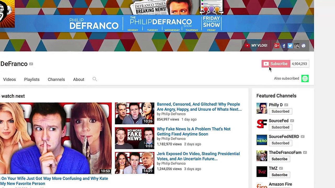Click the SourceFedNERD logo
The image size is (335, 188).
click(262, 140)
